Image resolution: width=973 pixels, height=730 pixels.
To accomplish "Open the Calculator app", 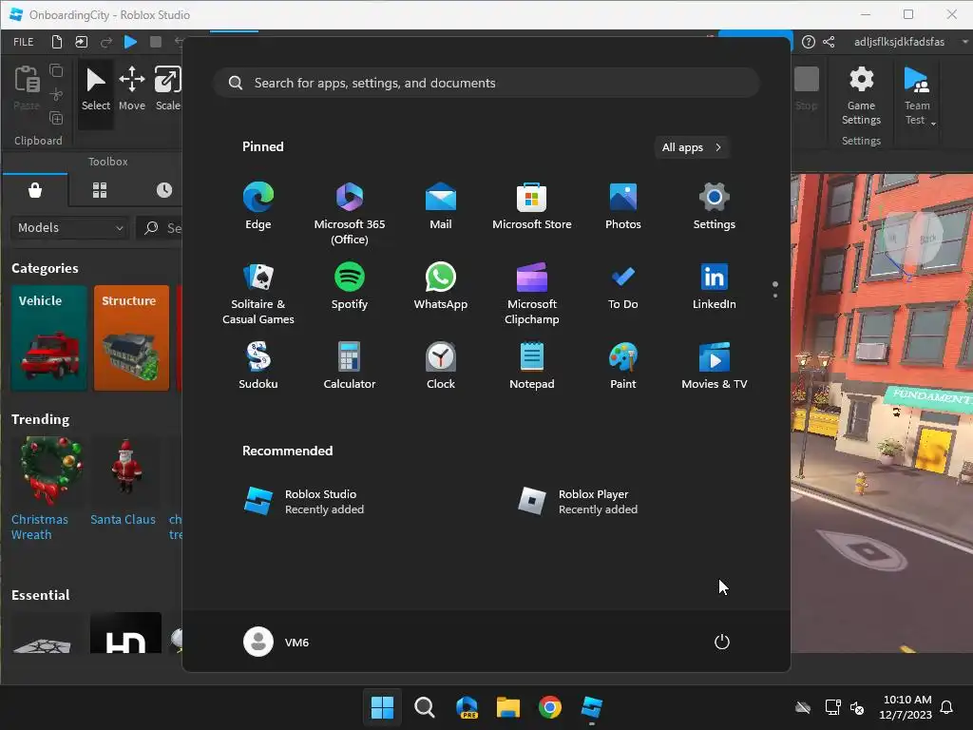I will click(x=350, y=366).
